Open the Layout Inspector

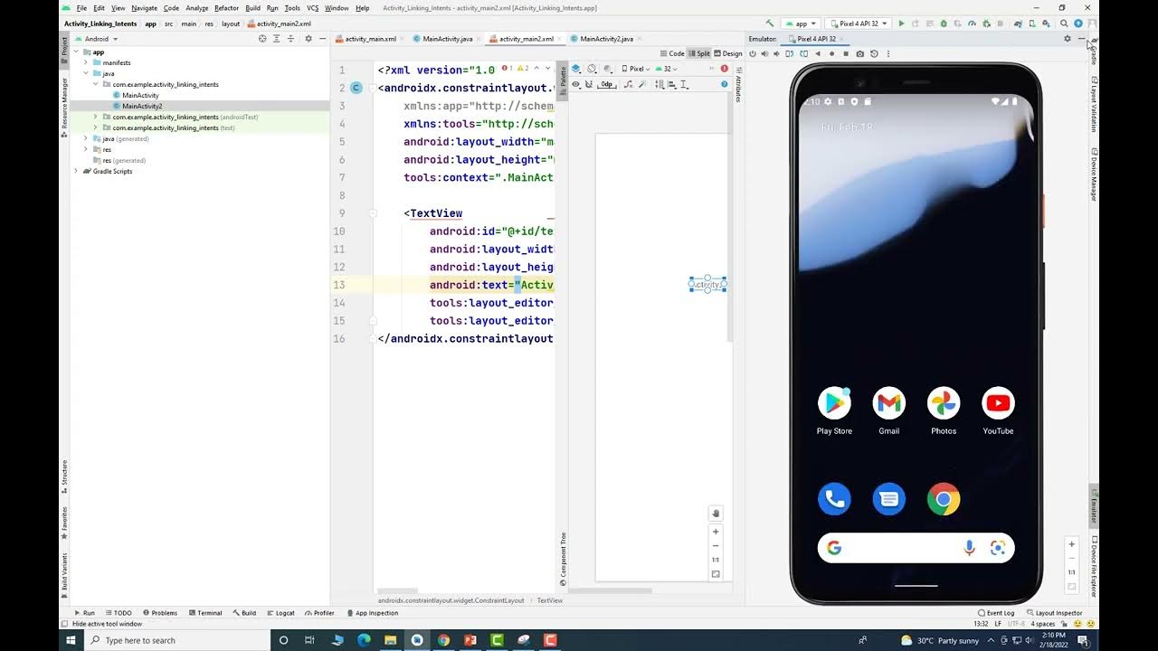point(1054,613)
